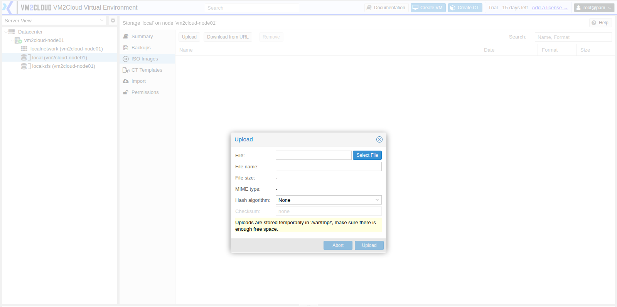Open the Documentation book icon button

pos(369,8)
